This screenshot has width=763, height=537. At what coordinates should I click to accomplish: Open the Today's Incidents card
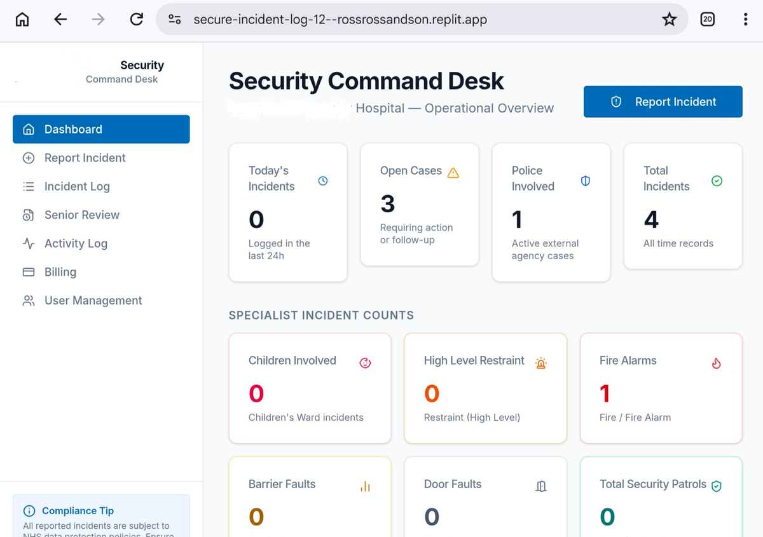pyautogui.click(x=288, y=212)
